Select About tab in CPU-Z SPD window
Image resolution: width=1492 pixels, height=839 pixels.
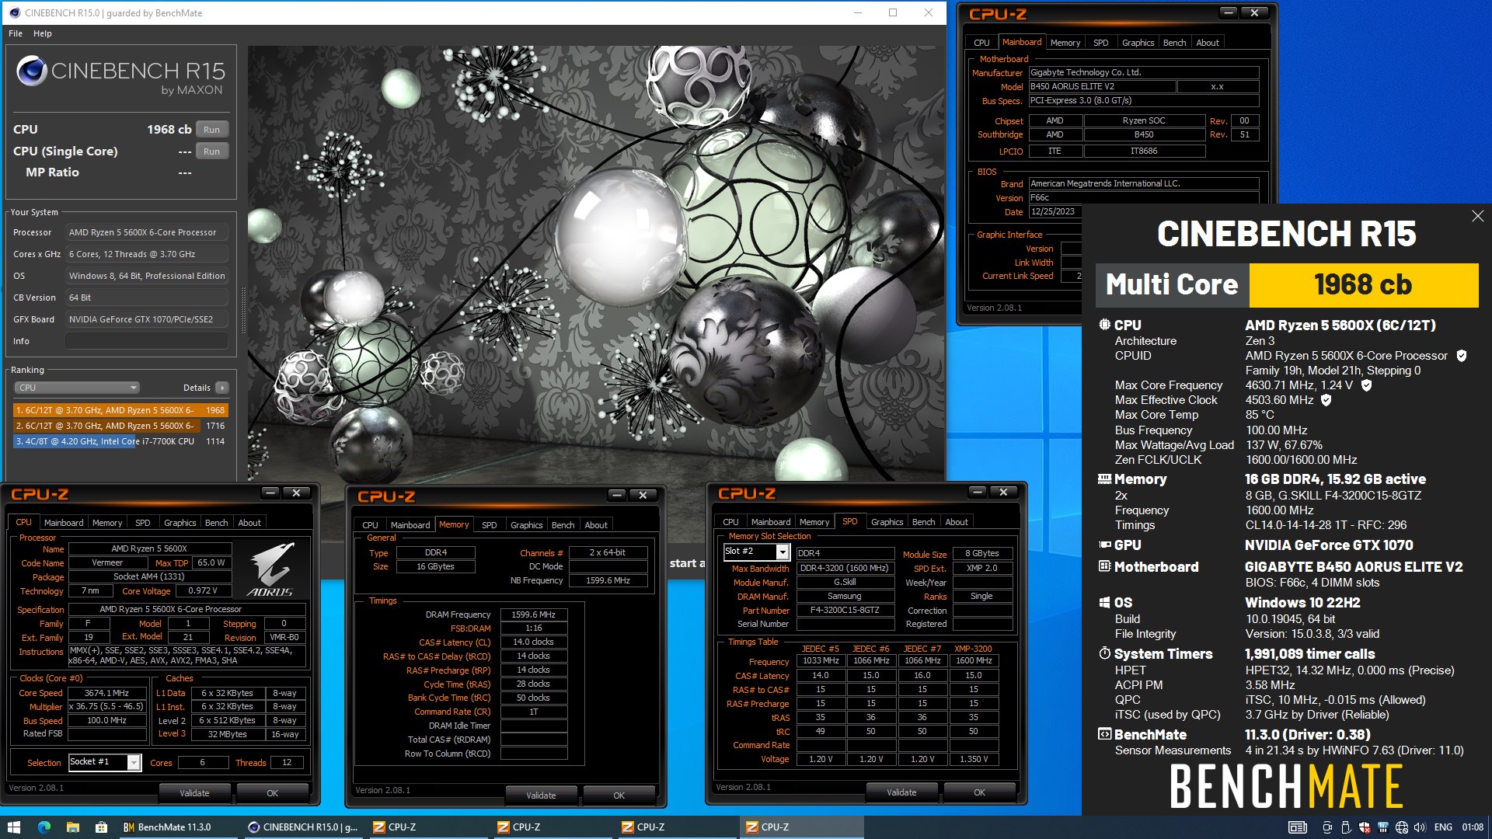coord(957,522)
